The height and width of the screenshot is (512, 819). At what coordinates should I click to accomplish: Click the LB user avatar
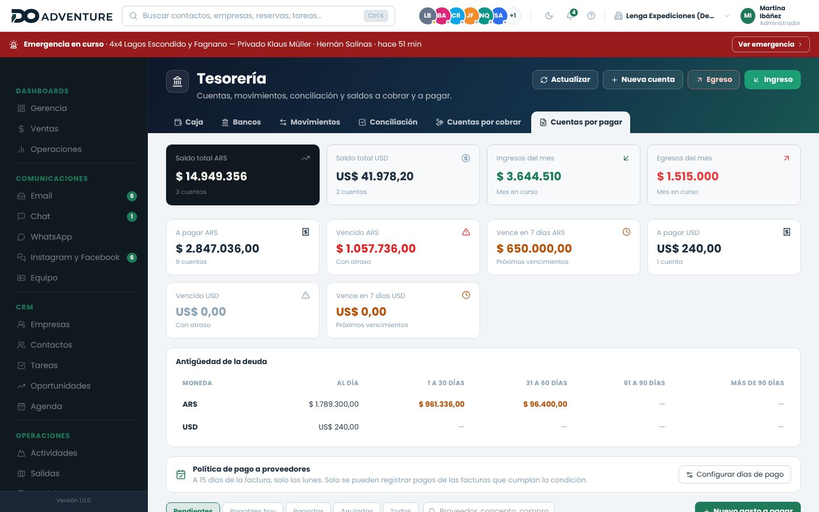click(428, 16)
